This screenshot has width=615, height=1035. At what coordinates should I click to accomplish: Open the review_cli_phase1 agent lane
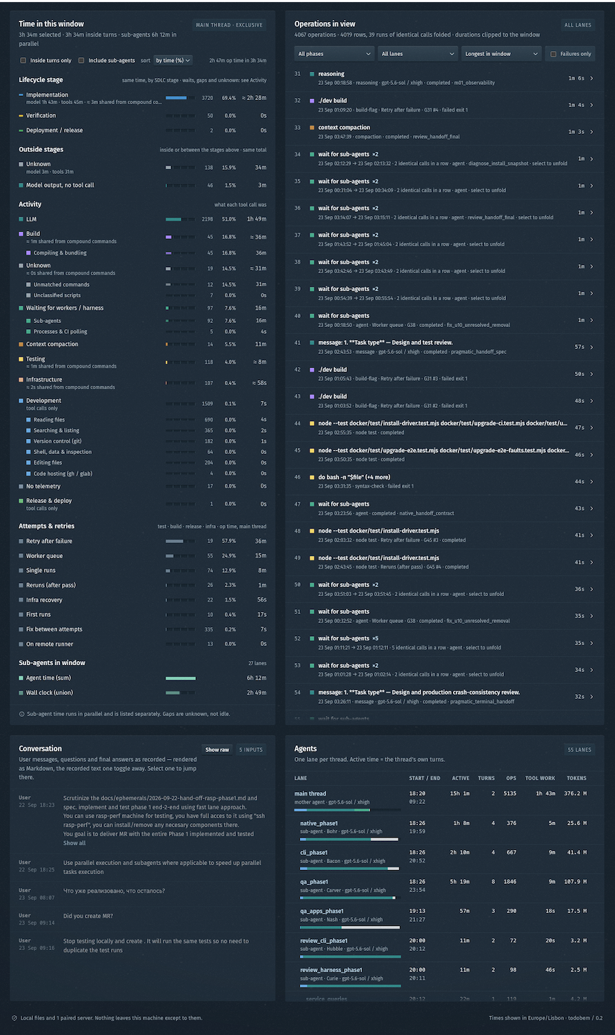(445, 947)
